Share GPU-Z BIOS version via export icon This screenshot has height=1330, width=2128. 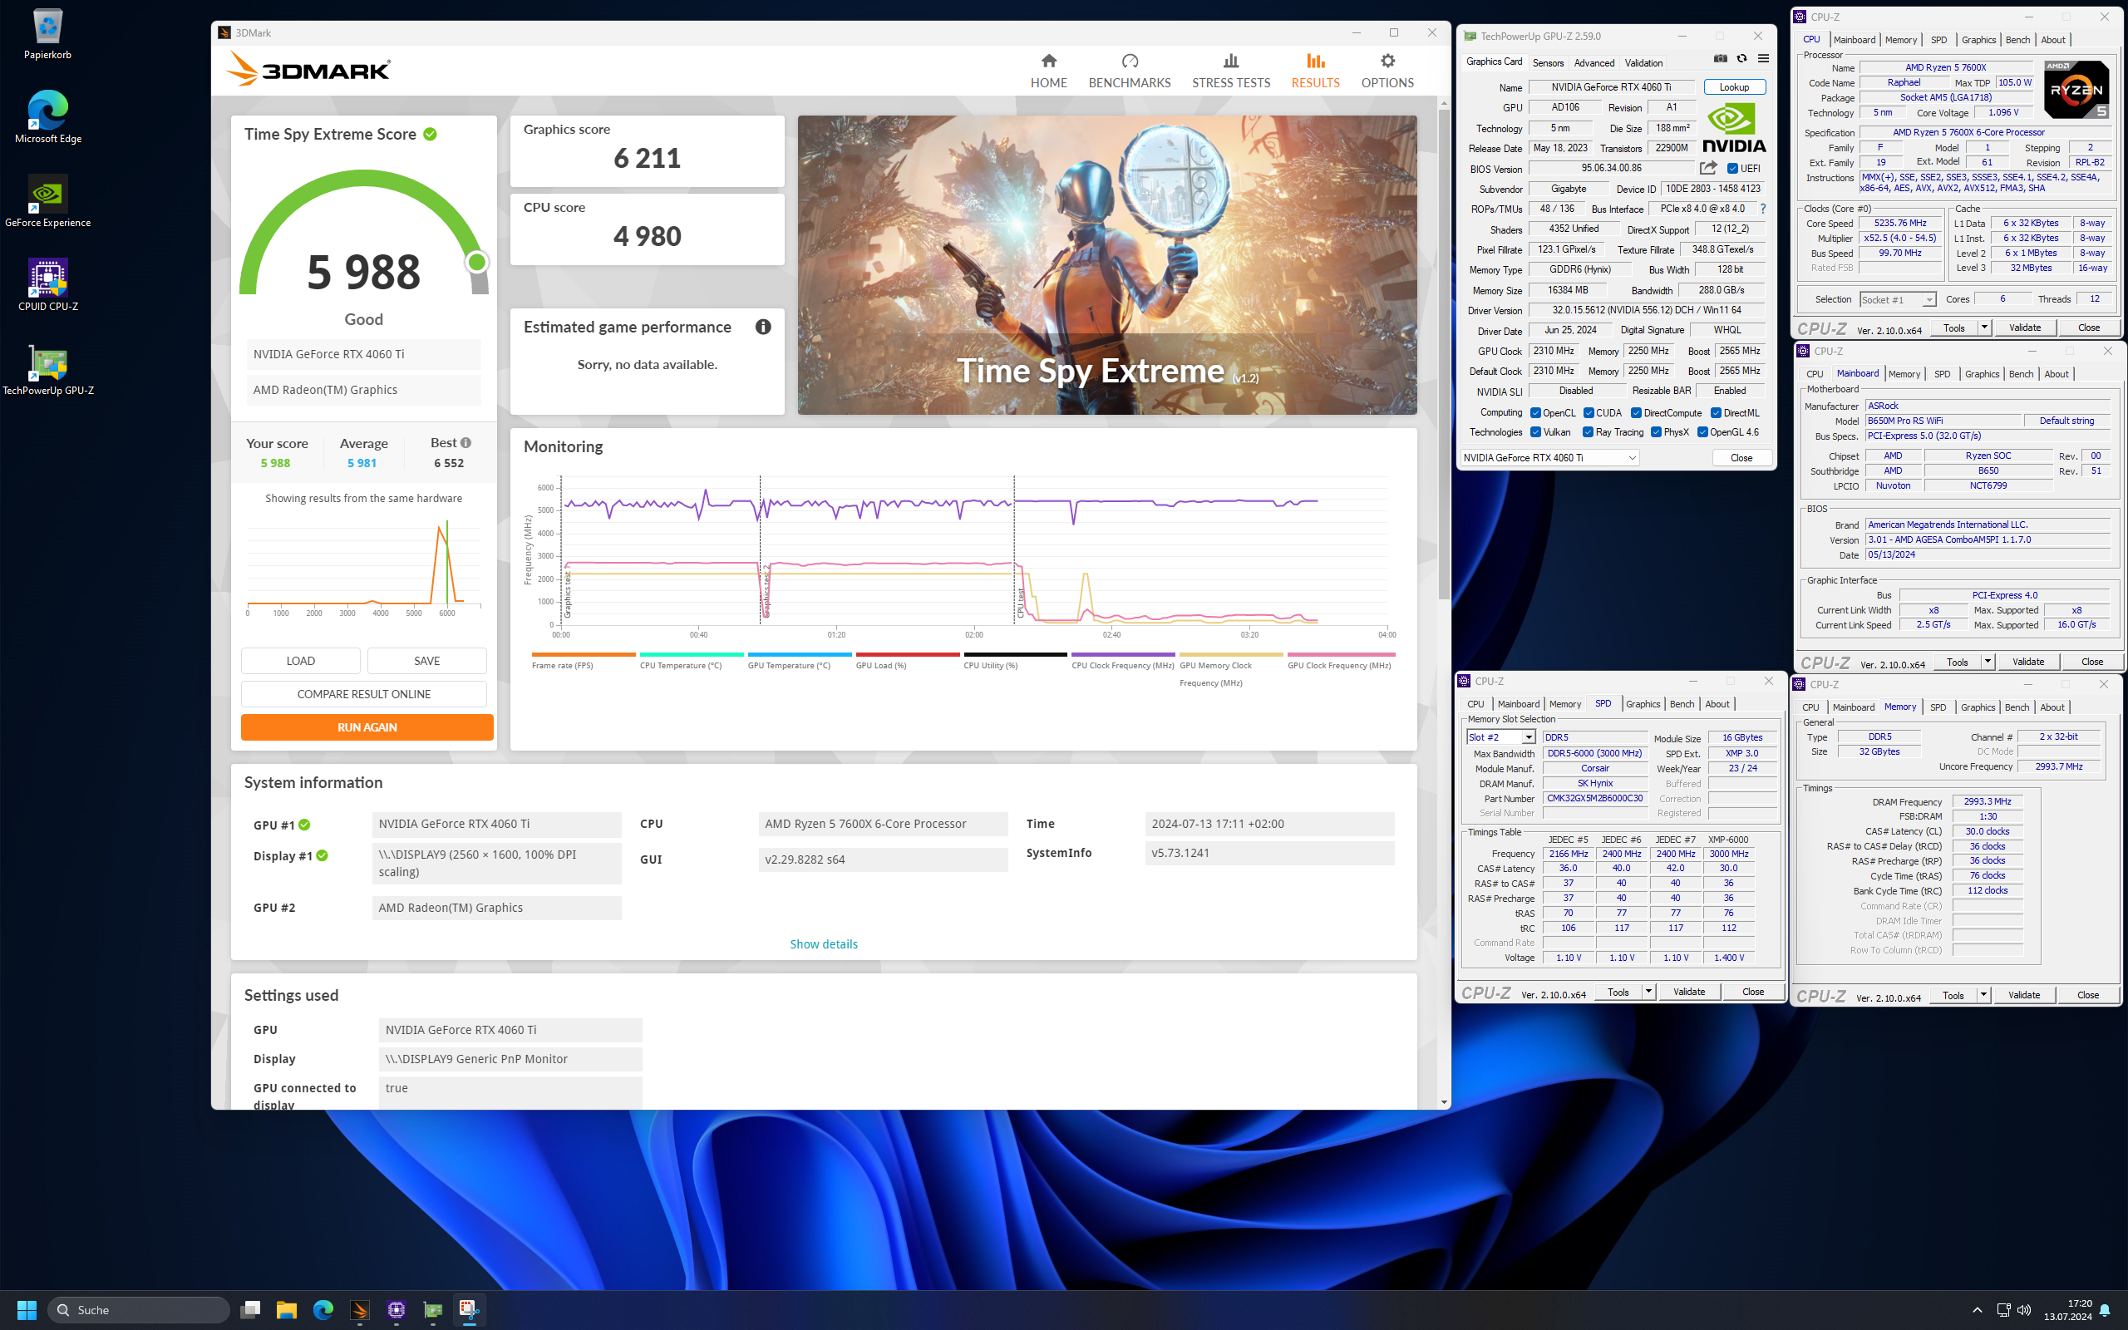pos(1707,168)
